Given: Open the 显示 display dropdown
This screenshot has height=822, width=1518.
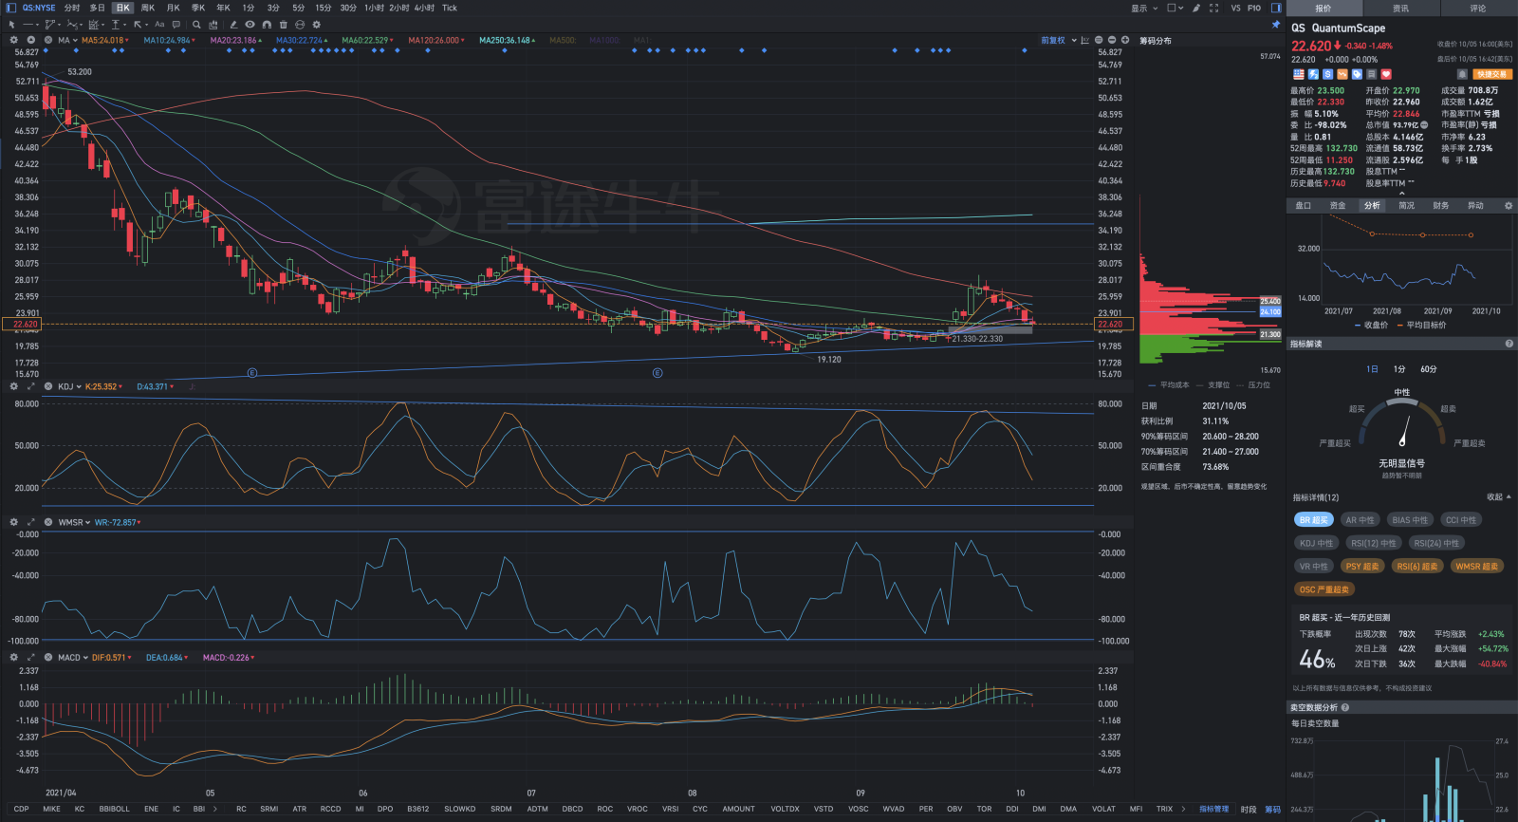Looking at the screenshot, I should click(x=1143, y=8).
